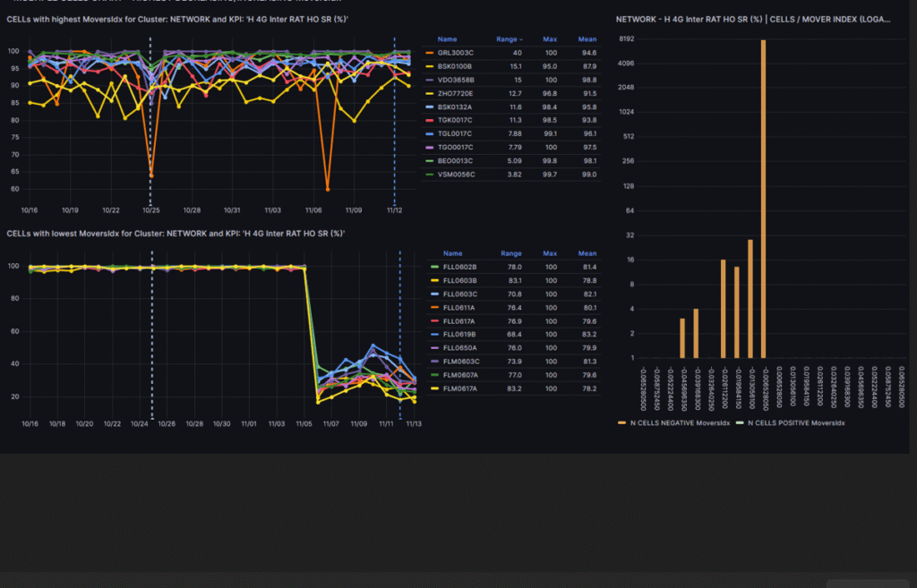This screenshot has height=588, width=917.
Task: Open the lowest MoversIdx panel title menu
Action: (x=176, y=233)
